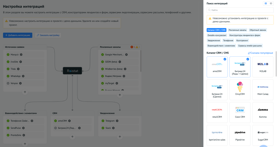This screenshot has height=147, width=277.
Task: Open settings gear for OZON (beta)
Action: 120,62
